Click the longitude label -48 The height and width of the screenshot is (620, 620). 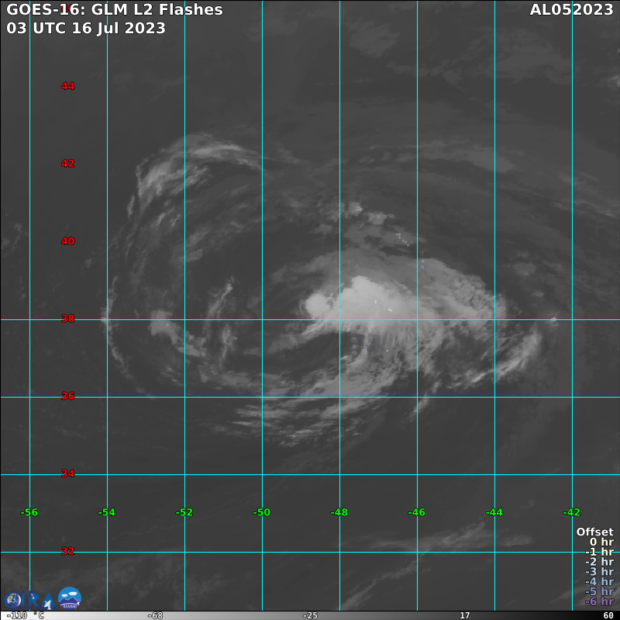click(339, 512)
